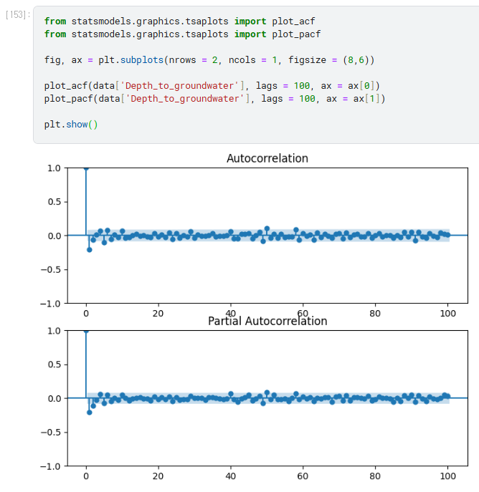This screenshot has height=492, width=479.
Task: Click the plt.subplots code line
Action: [x=209, y=60]
